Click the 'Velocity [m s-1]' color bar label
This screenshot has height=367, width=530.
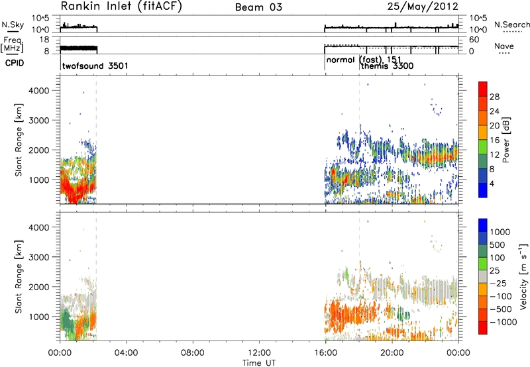[523, 276]
